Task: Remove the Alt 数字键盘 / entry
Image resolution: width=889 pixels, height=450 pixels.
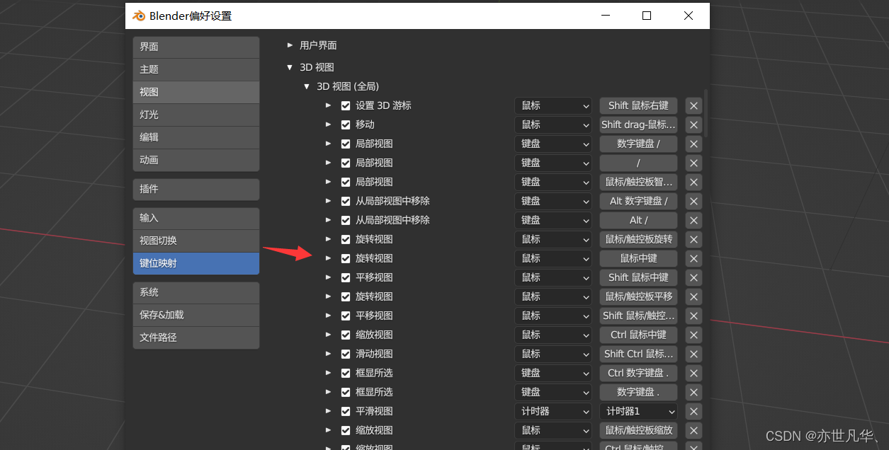Action: pyautogui.click(x=693, y=201)
